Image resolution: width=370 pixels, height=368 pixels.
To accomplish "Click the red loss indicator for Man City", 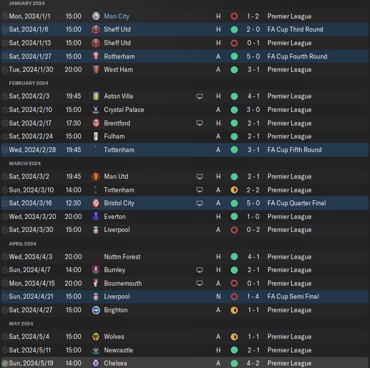I will [x=234, y=16].
